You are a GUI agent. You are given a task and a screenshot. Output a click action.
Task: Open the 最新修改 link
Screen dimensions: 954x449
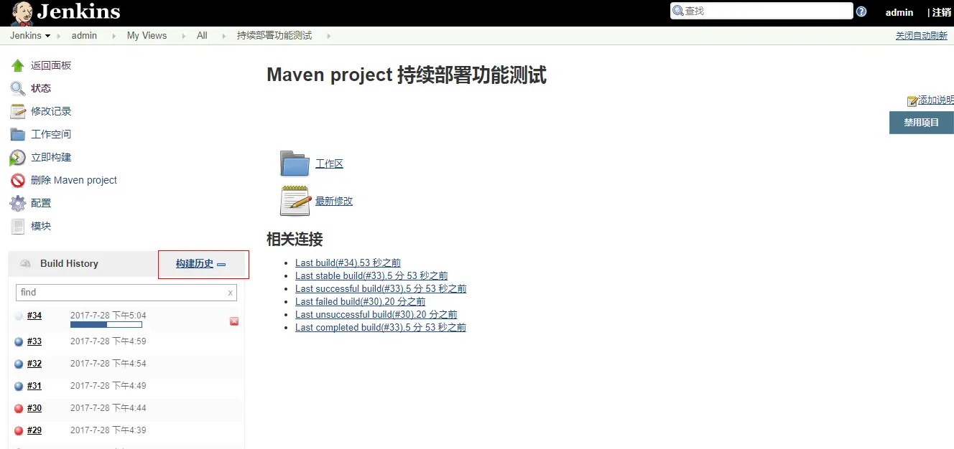(x=334, y=201)
